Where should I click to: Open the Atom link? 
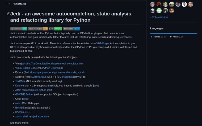(x=18, y=90)
